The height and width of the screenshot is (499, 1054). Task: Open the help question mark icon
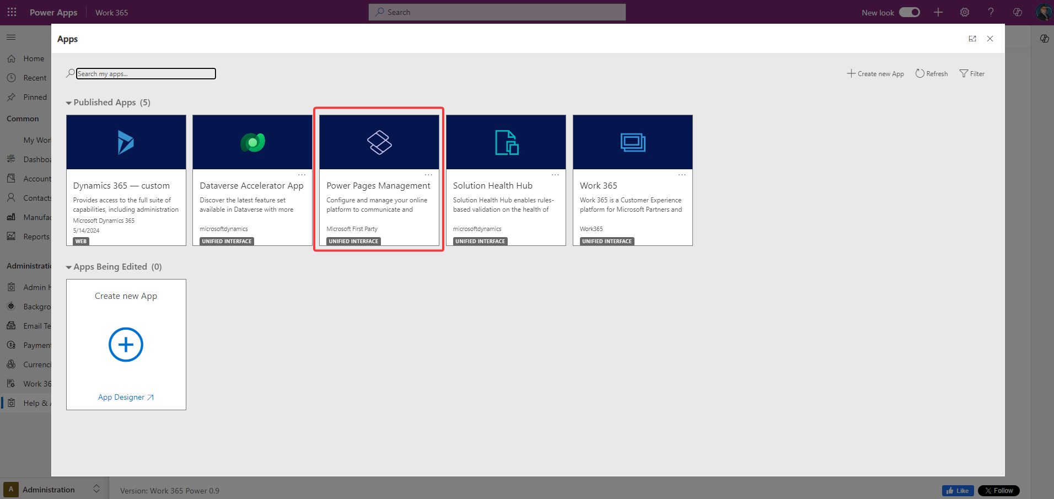991,12
